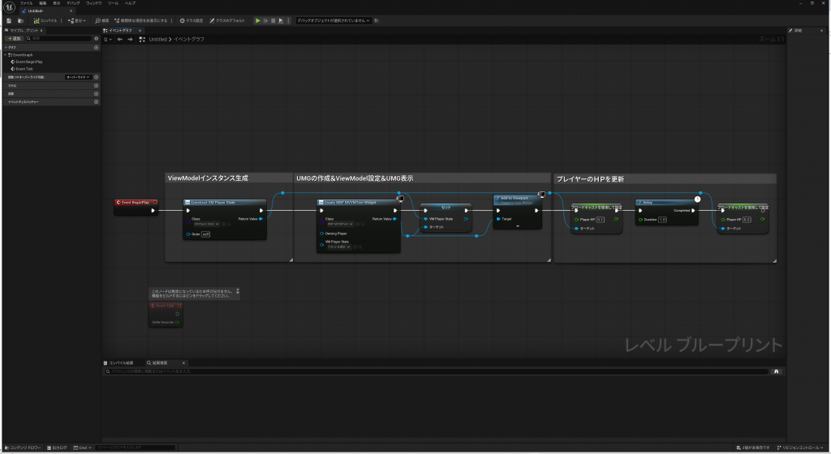Screen dimensions: 831x454
Task: Open the ウィンドウ menu
Action: (94, 3)
